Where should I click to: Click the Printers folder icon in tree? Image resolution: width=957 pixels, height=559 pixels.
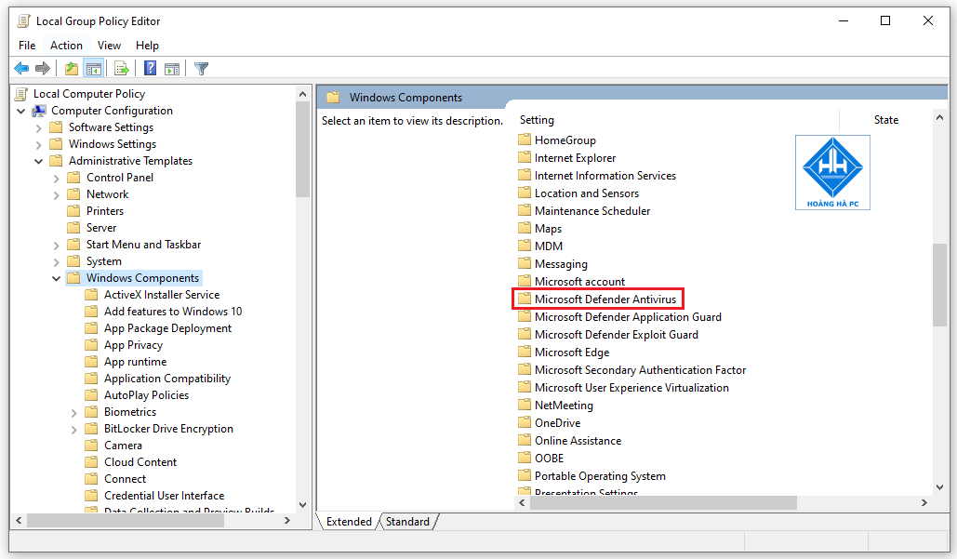(x=73, y=210)
